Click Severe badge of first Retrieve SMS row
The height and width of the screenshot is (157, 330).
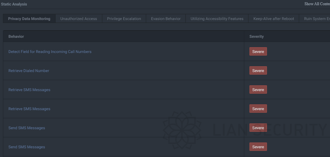pyautogui.click(x=258, y=89)
